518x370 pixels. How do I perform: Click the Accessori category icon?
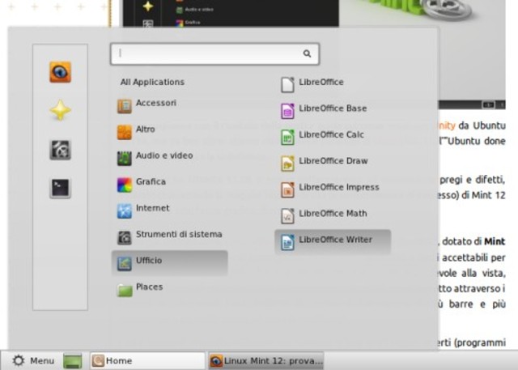(x=125, y=106)
